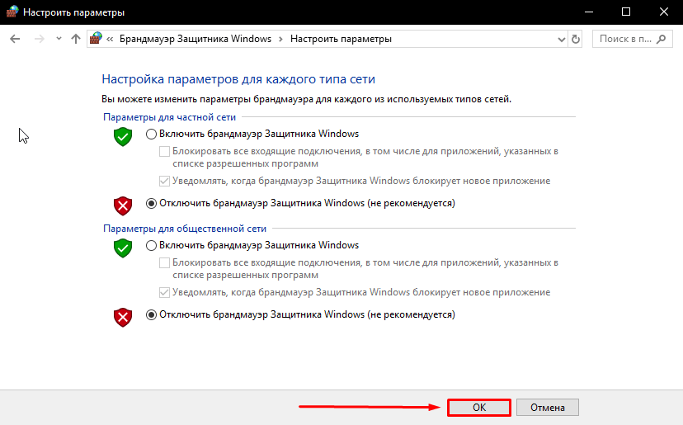Toggle notify checkbox under public network
The width and height of the screenshot is (683, 425).
pos(164,292)
